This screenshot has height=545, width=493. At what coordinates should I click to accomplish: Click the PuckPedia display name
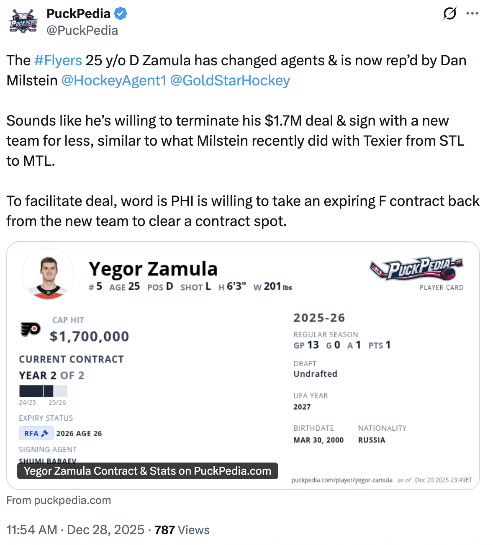click(78, 14)
